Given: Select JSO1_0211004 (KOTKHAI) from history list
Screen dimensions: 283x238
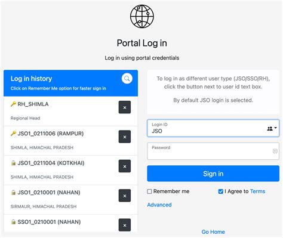Looking at the screenshot, I should 70,170.
